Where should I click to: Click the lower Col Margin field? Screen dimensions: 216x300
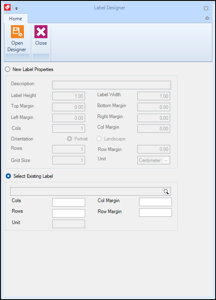click(155, 202)
